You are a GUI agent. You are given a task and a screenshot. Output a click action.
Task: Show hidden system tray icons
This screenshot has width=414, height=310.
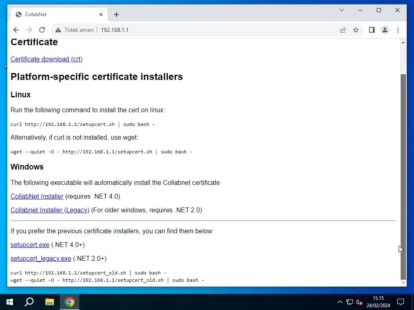click(x=340, y=302)
